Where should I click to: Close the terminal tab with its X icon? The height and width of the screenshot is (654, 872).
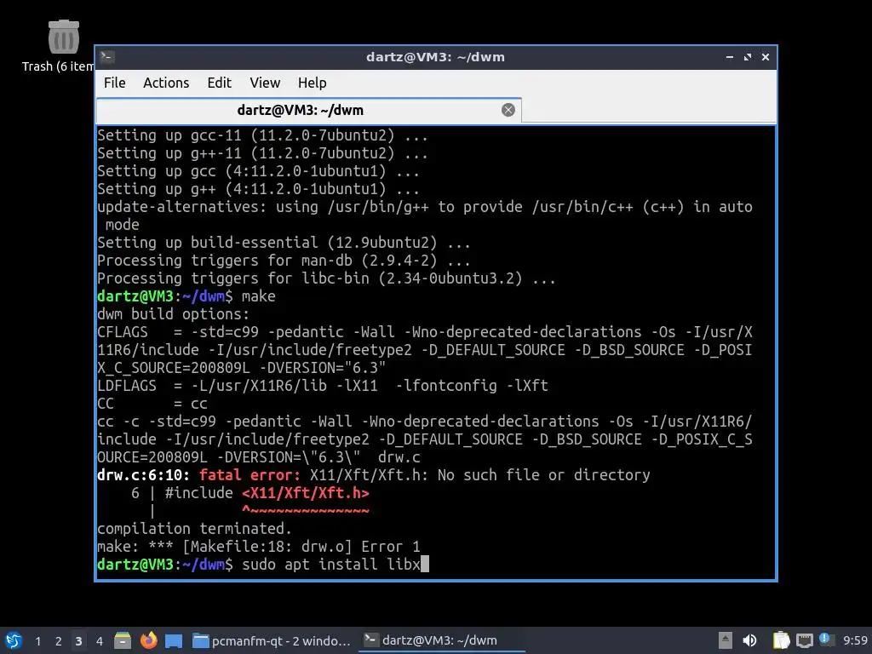click(x=508, y=110)
